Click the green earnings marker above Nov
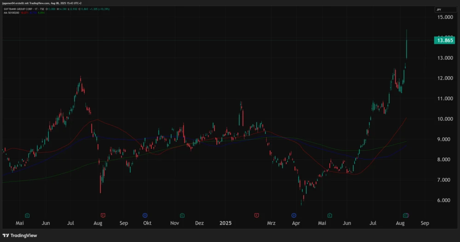This screenshot has height=242, width=460. pos(182,215)
